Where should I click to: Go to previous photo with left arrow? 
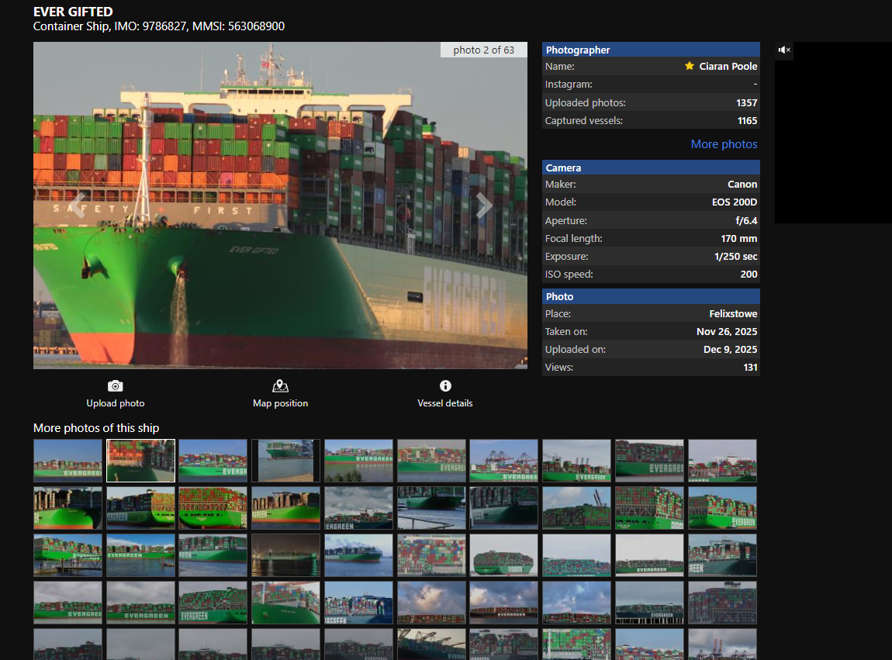77,206
